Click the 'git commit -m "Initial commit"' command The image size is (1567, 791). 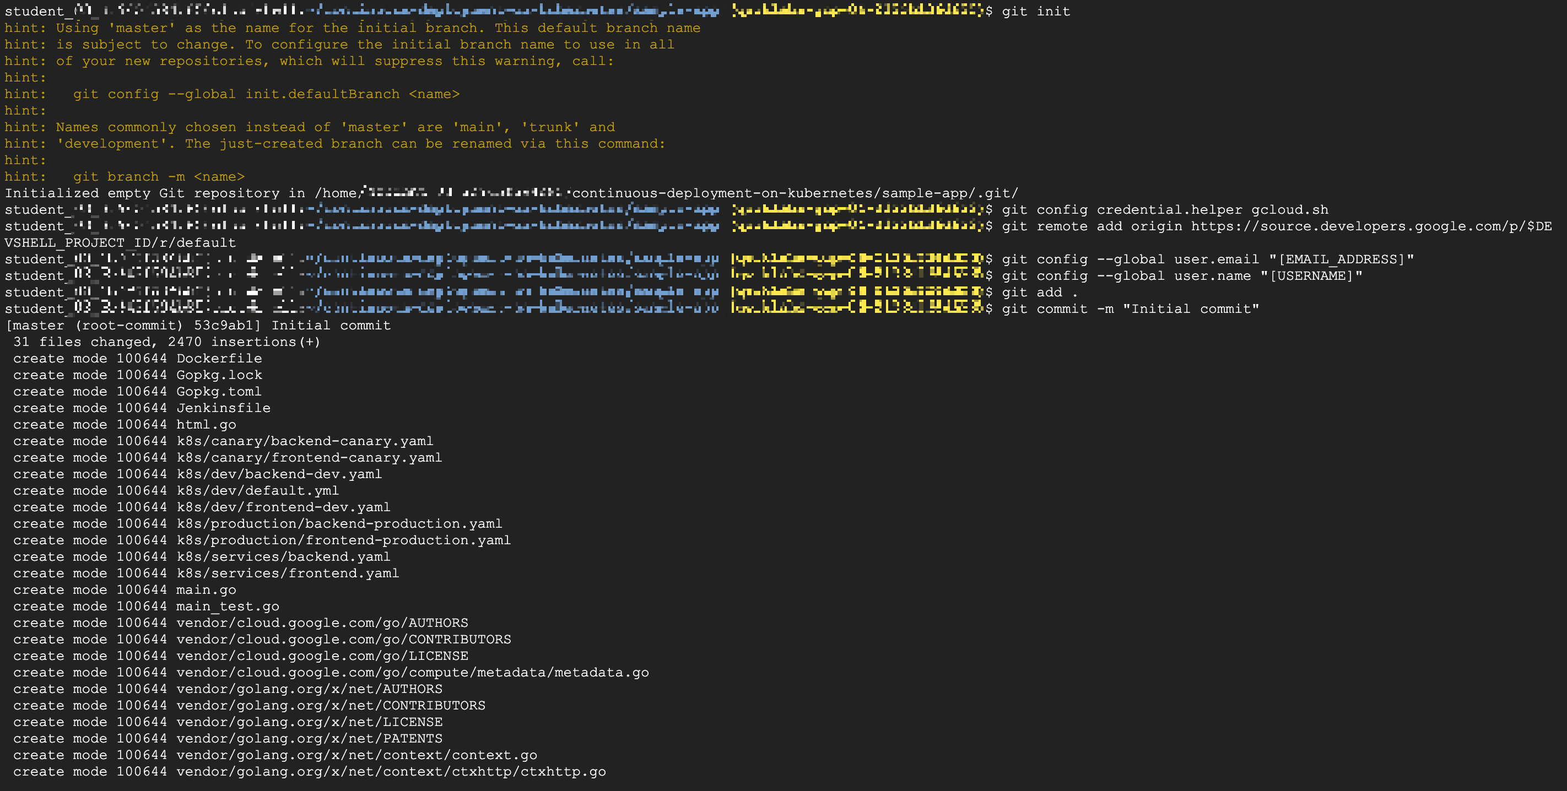pyautogui.click(x=1130, y=309)
